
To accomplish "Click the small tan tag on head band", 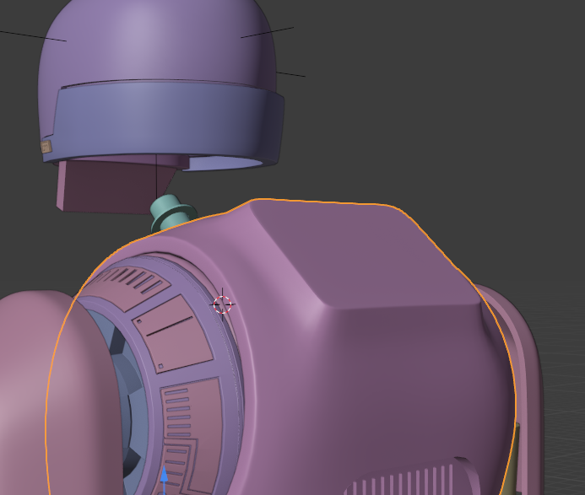I will 46,147.
